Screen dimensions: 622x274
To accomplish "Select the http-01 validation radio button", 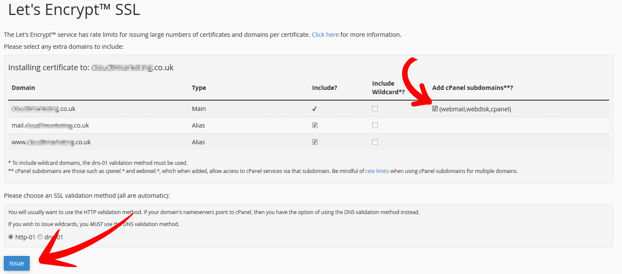I will pos(10,237).
